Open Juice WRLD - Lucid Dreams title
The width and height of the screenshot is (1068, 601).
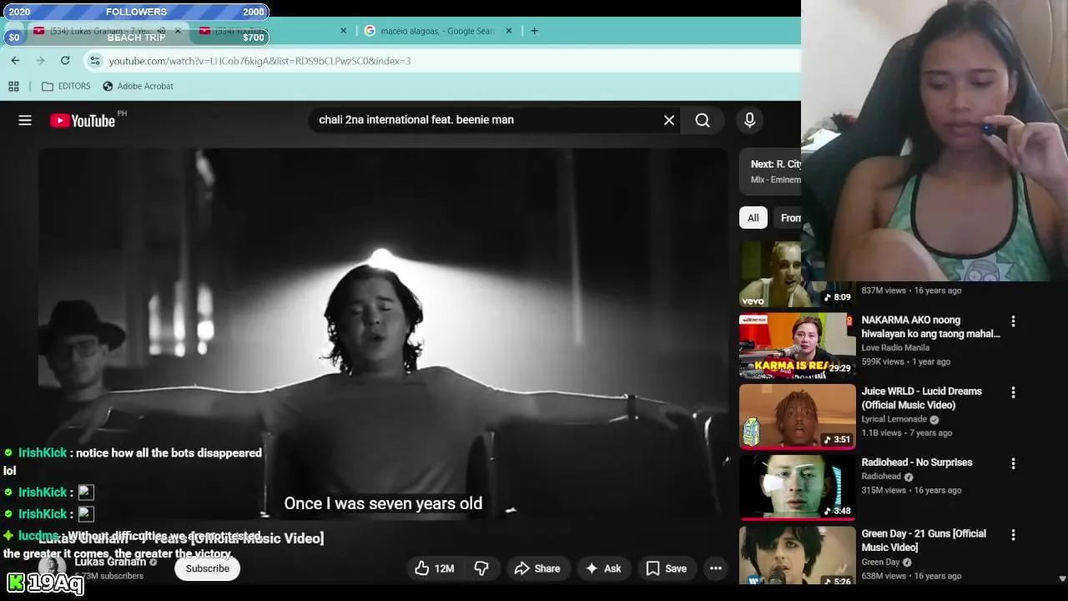point(921,398)
